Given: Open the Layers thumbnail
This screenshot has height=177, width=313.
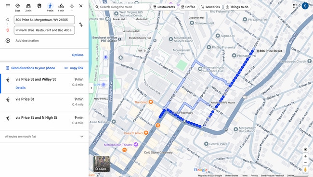Looking at the screenshot, I should click(x=102, y=164).
